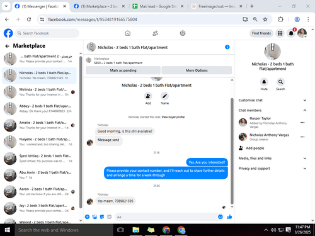This screenshot has height=236, width=315.
Task: Search in conversation magnifier icon
Action: point(280,82)
